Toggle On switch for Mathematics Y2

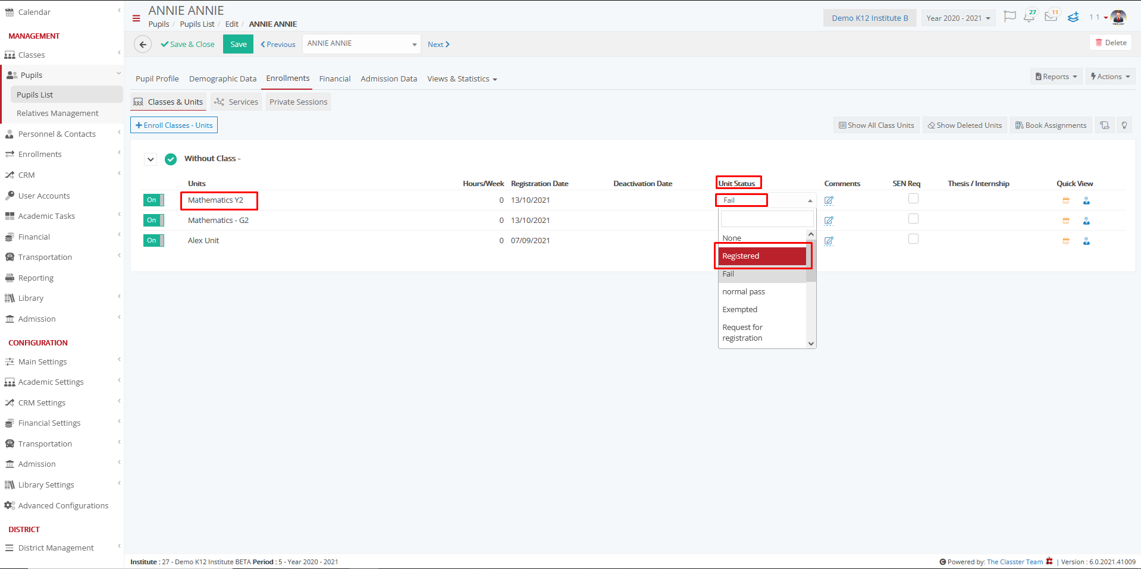click(x=153, y=200)
